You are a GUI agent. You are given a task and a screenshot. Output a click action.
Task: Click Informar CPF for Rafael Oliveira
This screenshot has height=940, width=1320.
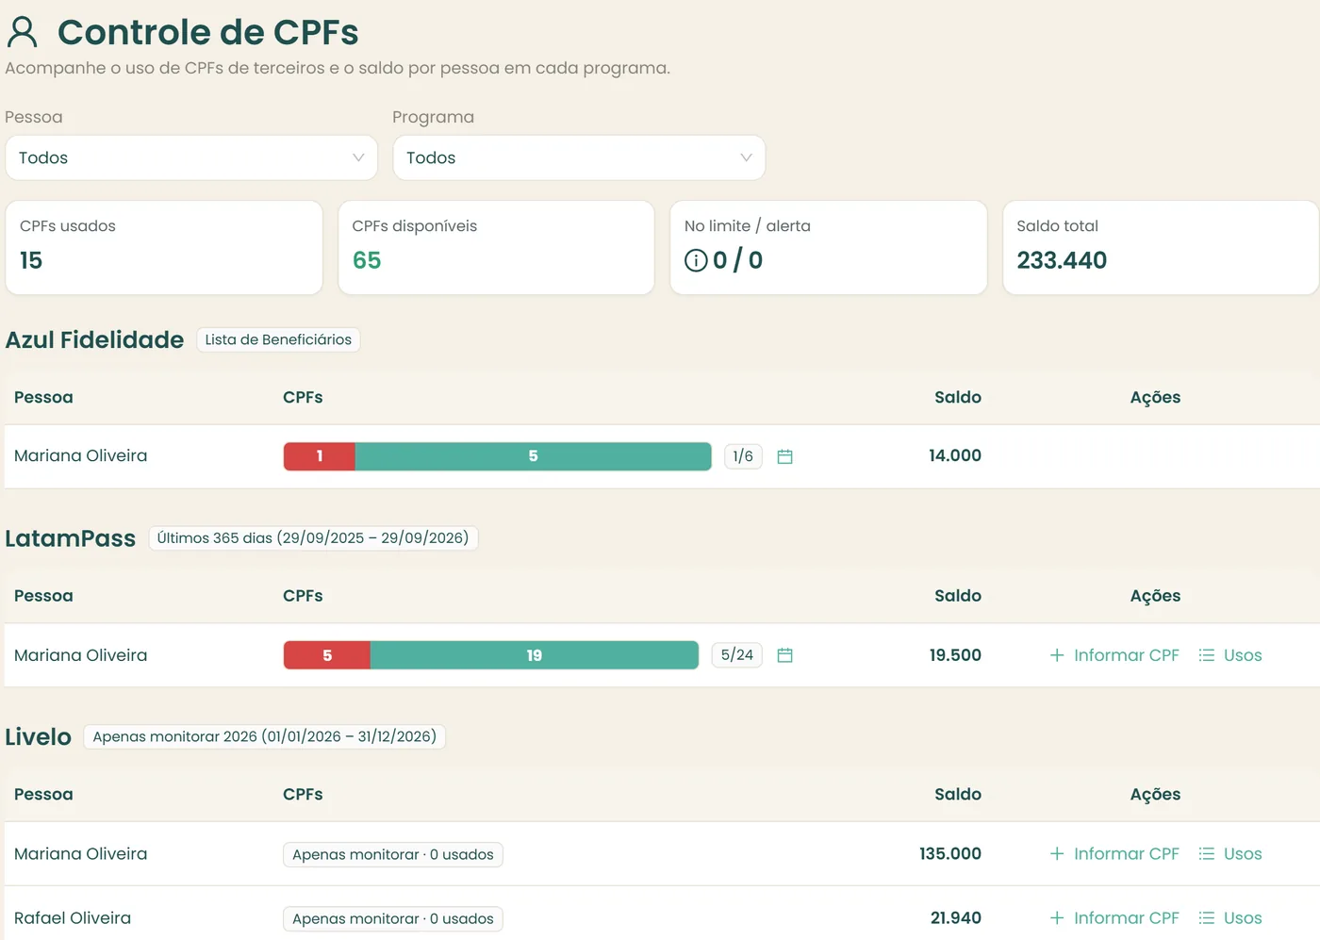point(1114,917)
